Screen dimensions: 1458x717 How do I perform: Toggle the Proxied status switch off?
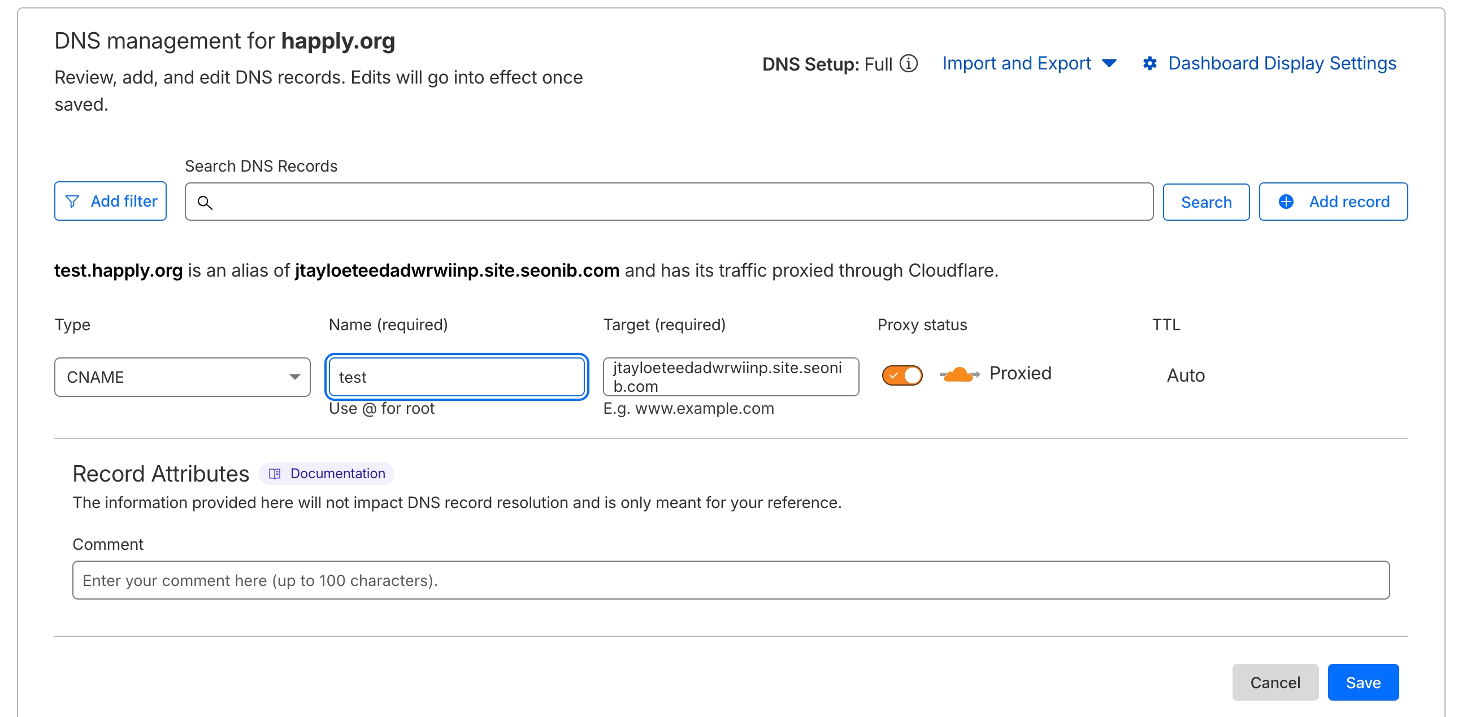click(x=902, y=375)
